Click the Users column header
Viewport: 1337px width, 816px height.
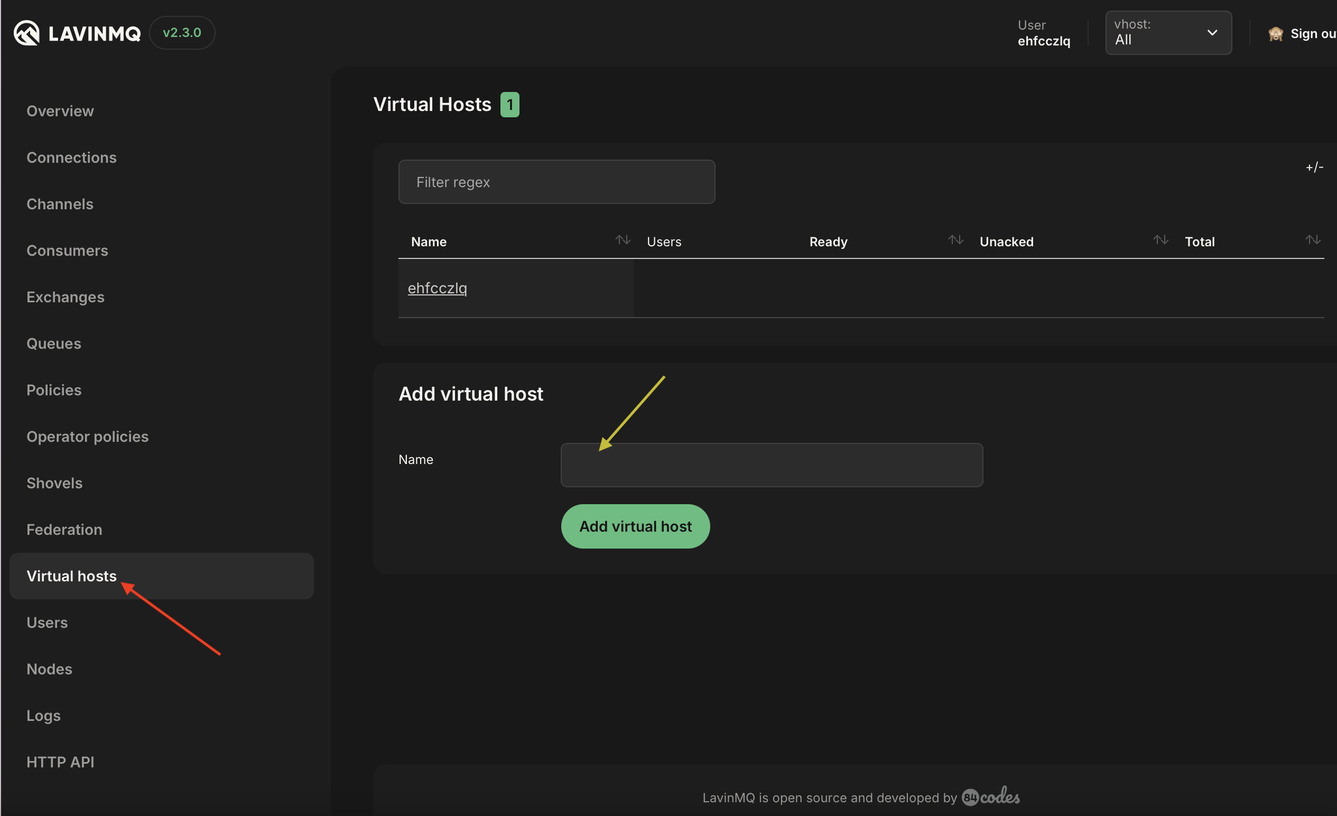[664, 242]
